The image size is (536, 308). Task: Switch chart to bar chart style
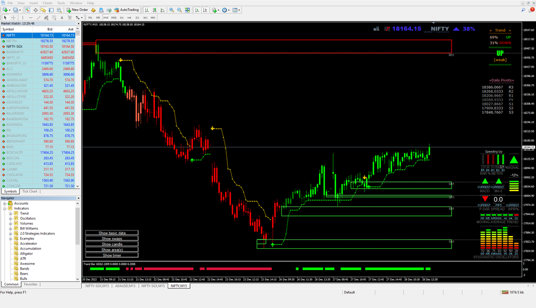147,10
